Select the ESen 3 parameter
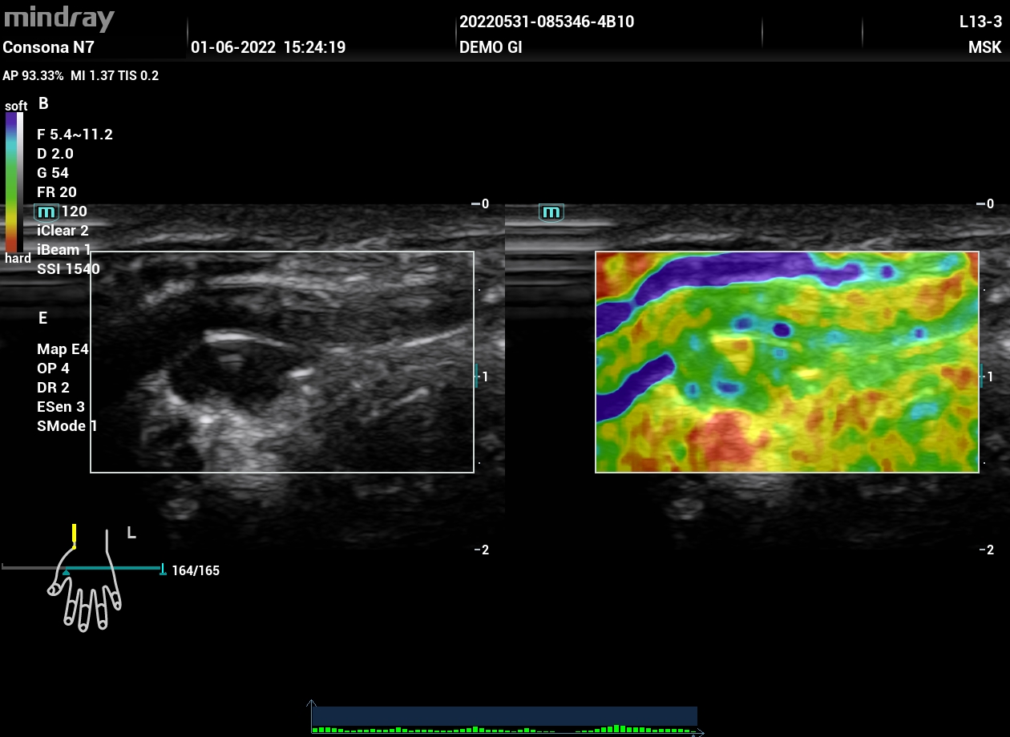The width and height of the screenshot is (1010, 737). pos(61,407)
